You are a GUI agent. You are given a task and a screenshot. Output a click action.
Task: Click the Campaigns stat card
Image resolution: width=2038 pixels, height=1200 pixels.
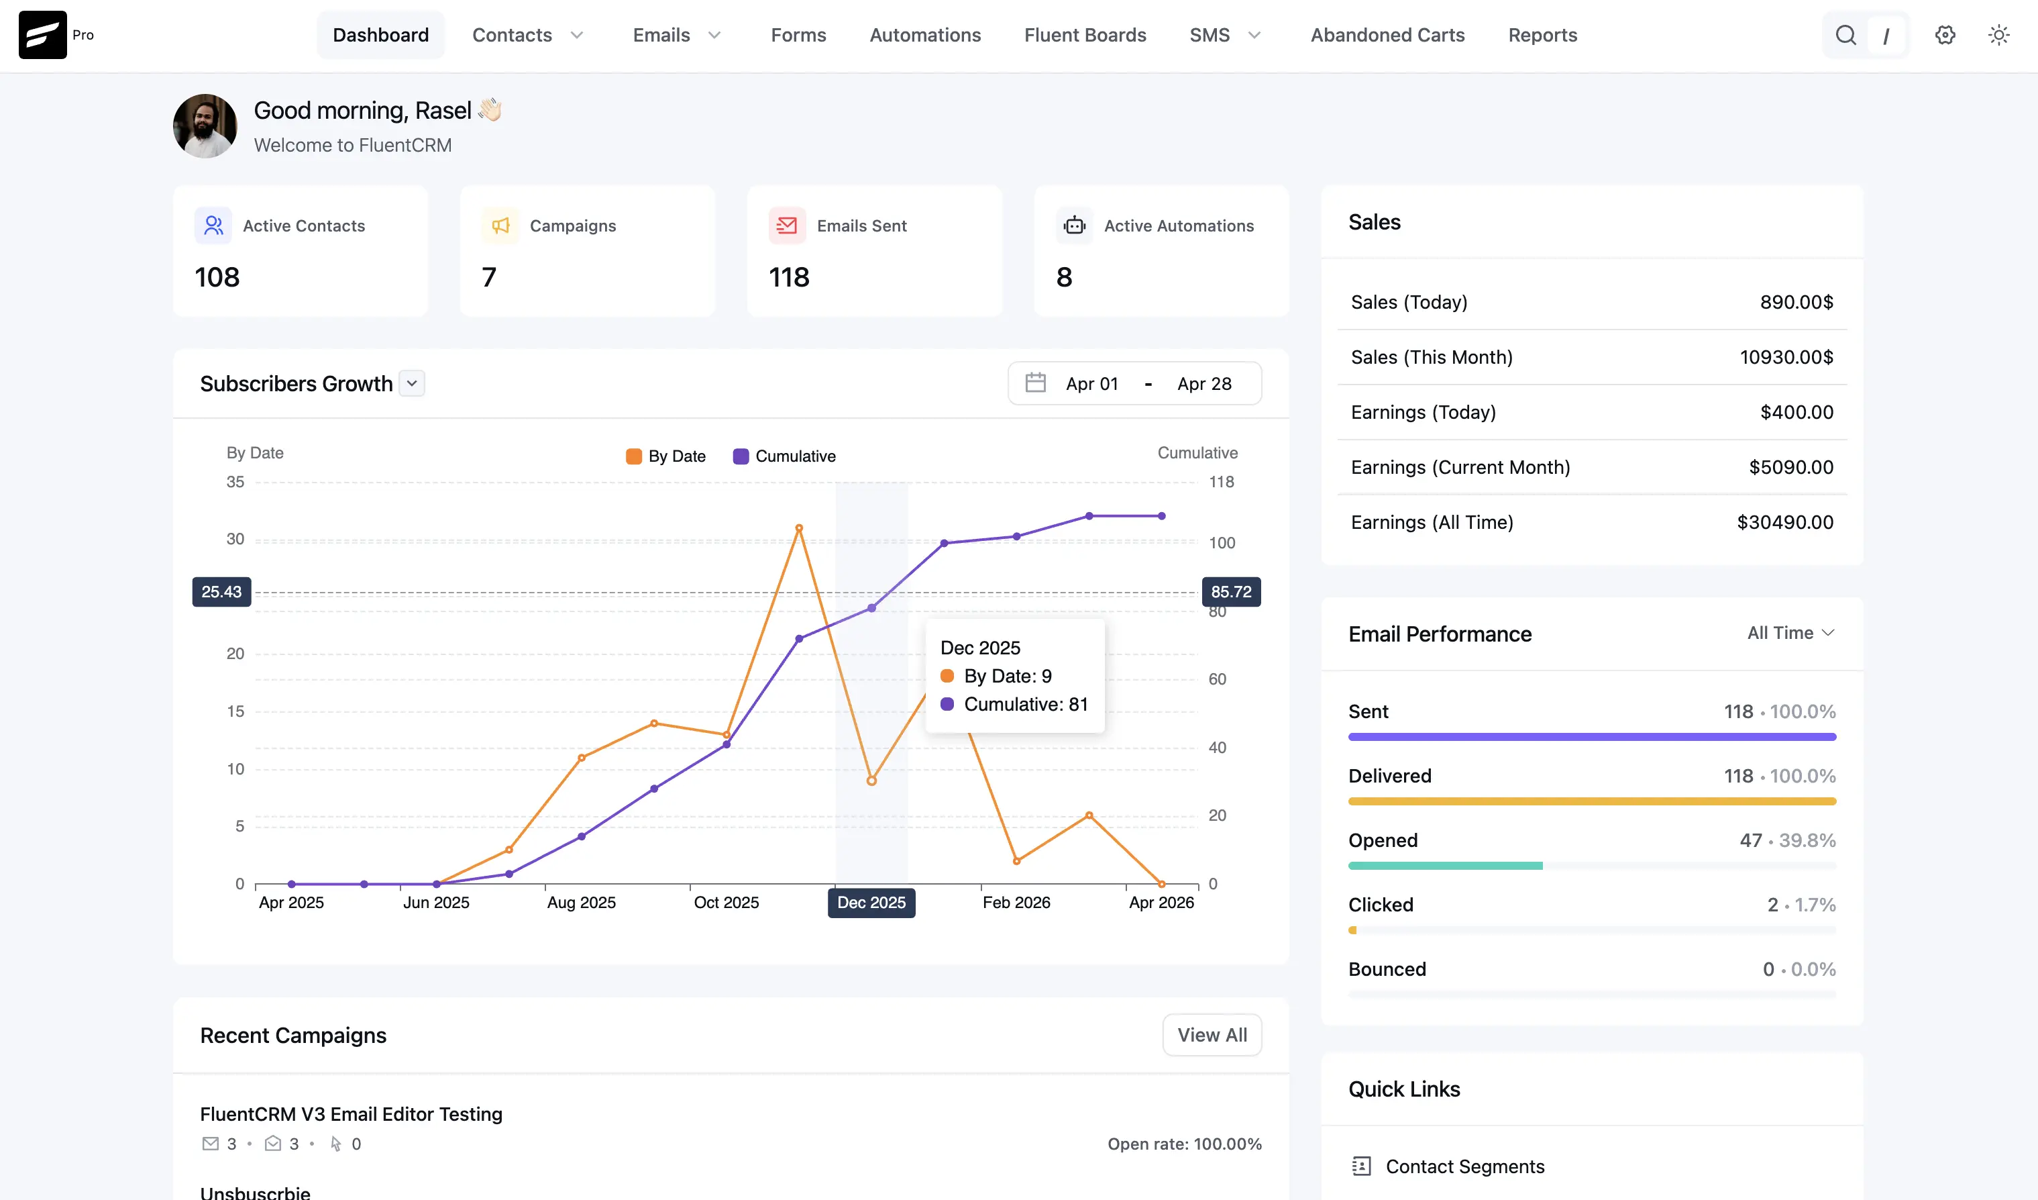tap(587, 251)
